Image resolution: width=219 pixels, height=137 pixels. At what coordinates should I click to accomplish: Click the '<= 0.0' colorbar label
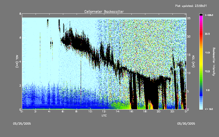(209, 109)
